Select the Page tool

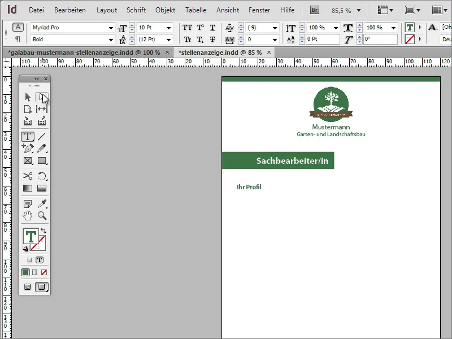[x=28, y=109]
